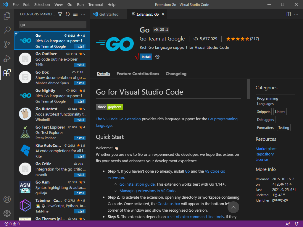
Task: Install Go Nightly from the list
Action: [x=80, y=102]
